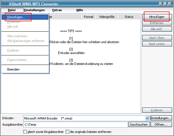Click the 'Enkoder auswählen' tip text

coord(71,53)
